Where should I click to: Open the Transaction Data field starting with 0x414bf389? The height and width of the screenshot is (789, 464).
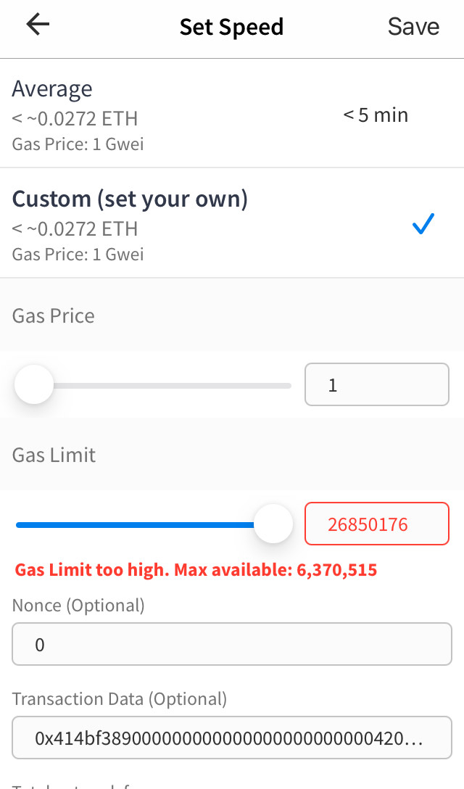click(232, 738)
